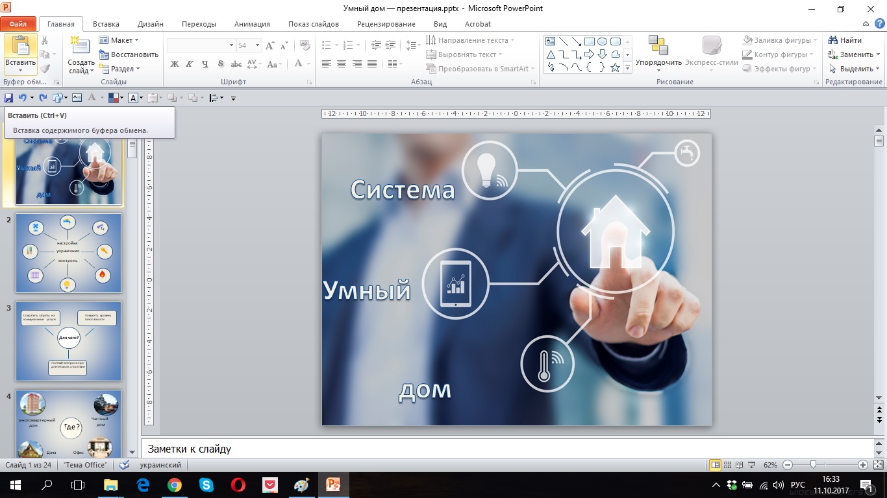Image resolution: width=887 pixels, height=498 pixels.
Task: Switch to the Дизайн ribbon tab
Action: [151, 24]
